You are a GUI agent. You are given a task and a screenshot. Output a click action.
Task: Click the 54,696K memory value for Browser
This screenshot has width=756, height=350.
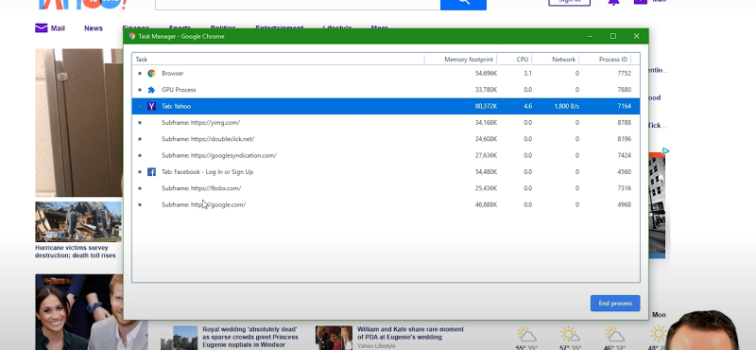(x=486, y=74)
